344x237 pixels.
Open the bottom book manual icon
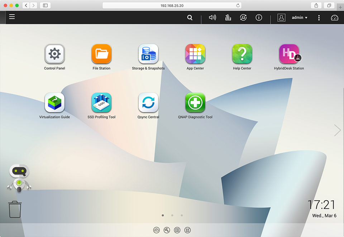[177, 230]
